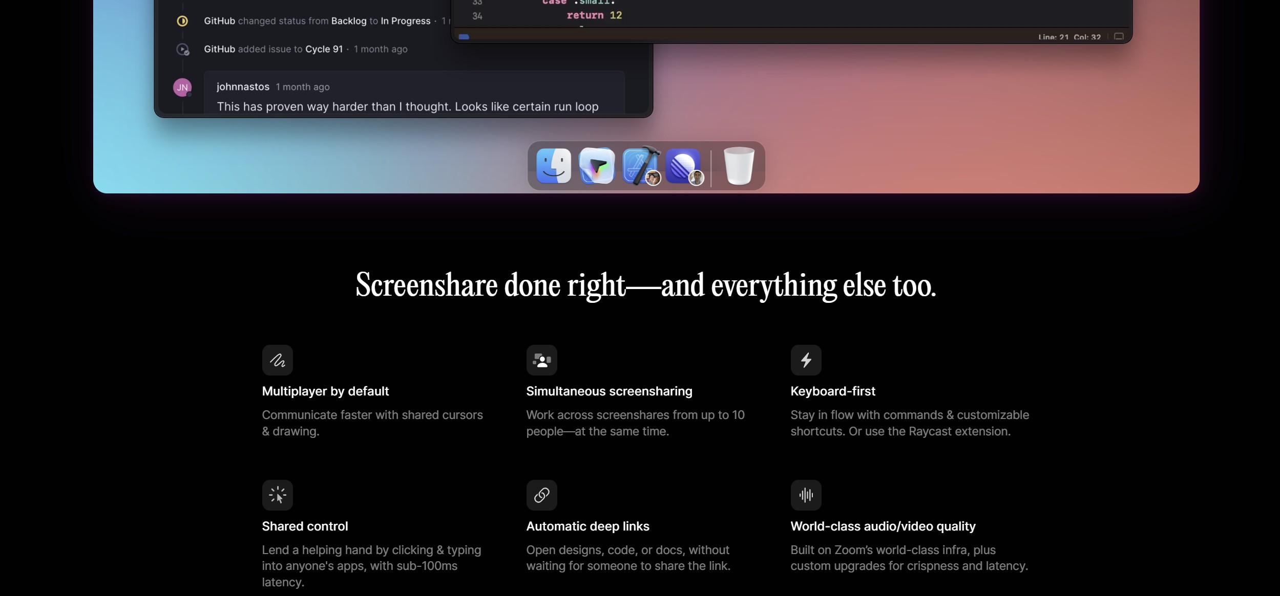Image resolution: width=1280 pixels, height=596 pixels.
Task: Open the Trash in the dock
Action: coord(739,166)
